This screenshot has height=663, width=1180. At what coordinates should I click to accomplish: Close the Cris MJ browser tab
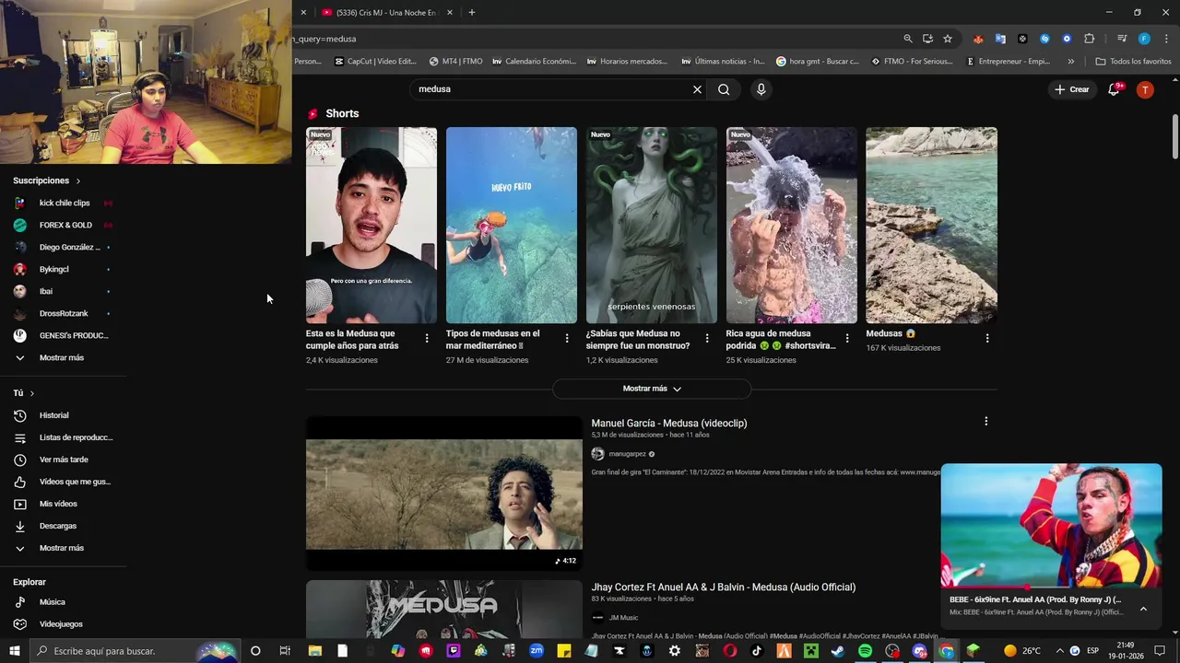(450, 12)
